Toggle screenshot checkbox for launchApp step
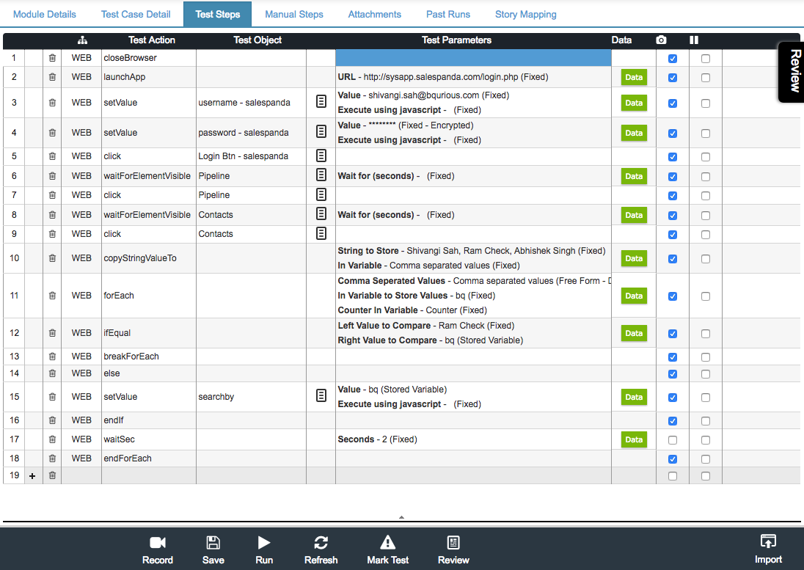This screenshot has height=570, width=804. 673,78
